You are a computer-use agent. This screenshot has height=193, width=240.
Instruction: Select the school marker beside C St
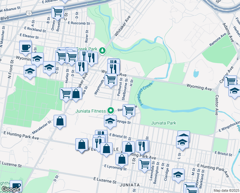(x=49, y=69)
